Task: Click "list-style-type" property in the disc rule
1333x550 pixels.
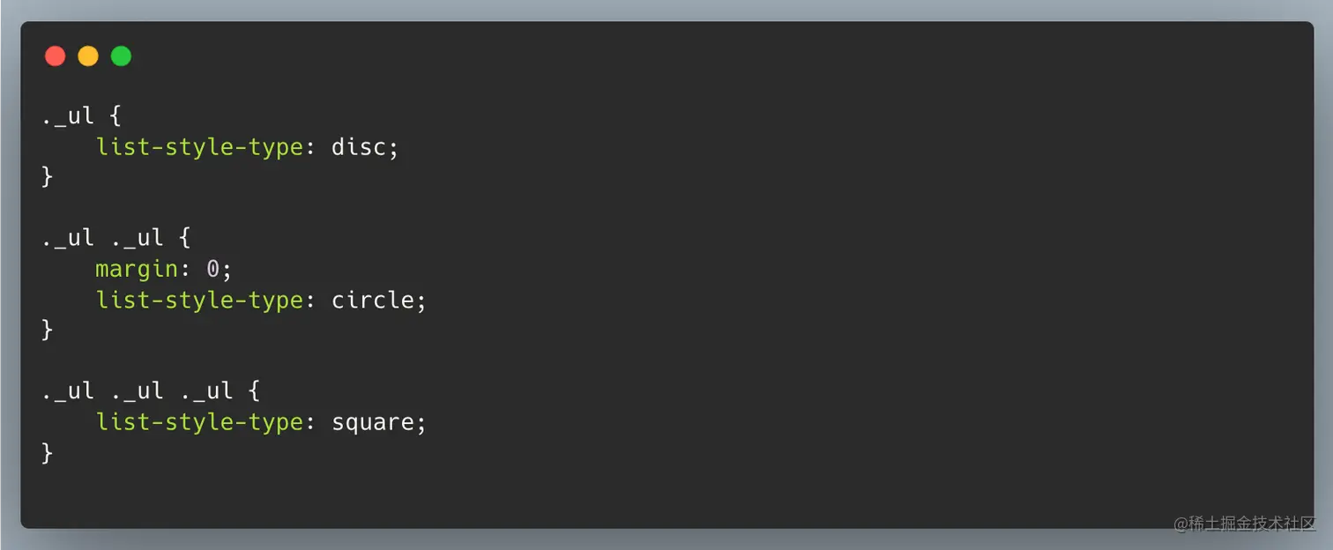Action: coord(200,147)
